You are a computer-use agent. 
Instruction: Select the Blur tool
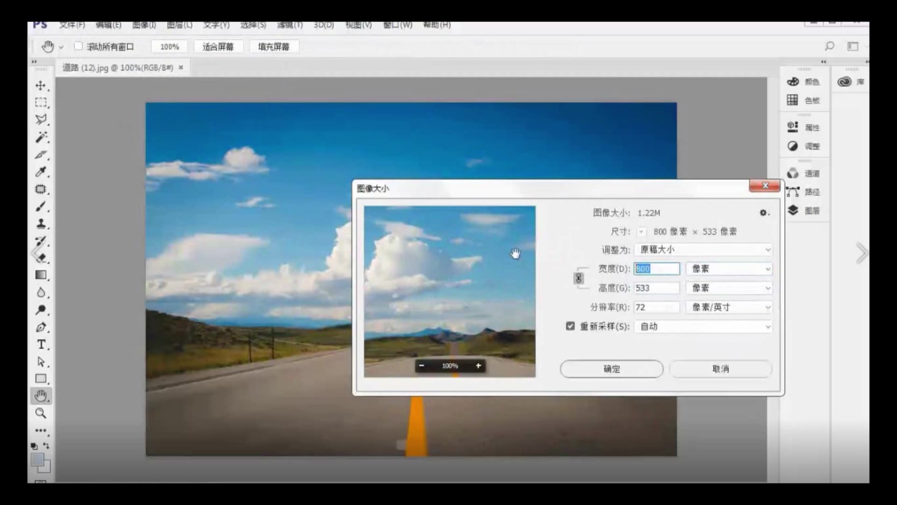(x=41, y=293)
